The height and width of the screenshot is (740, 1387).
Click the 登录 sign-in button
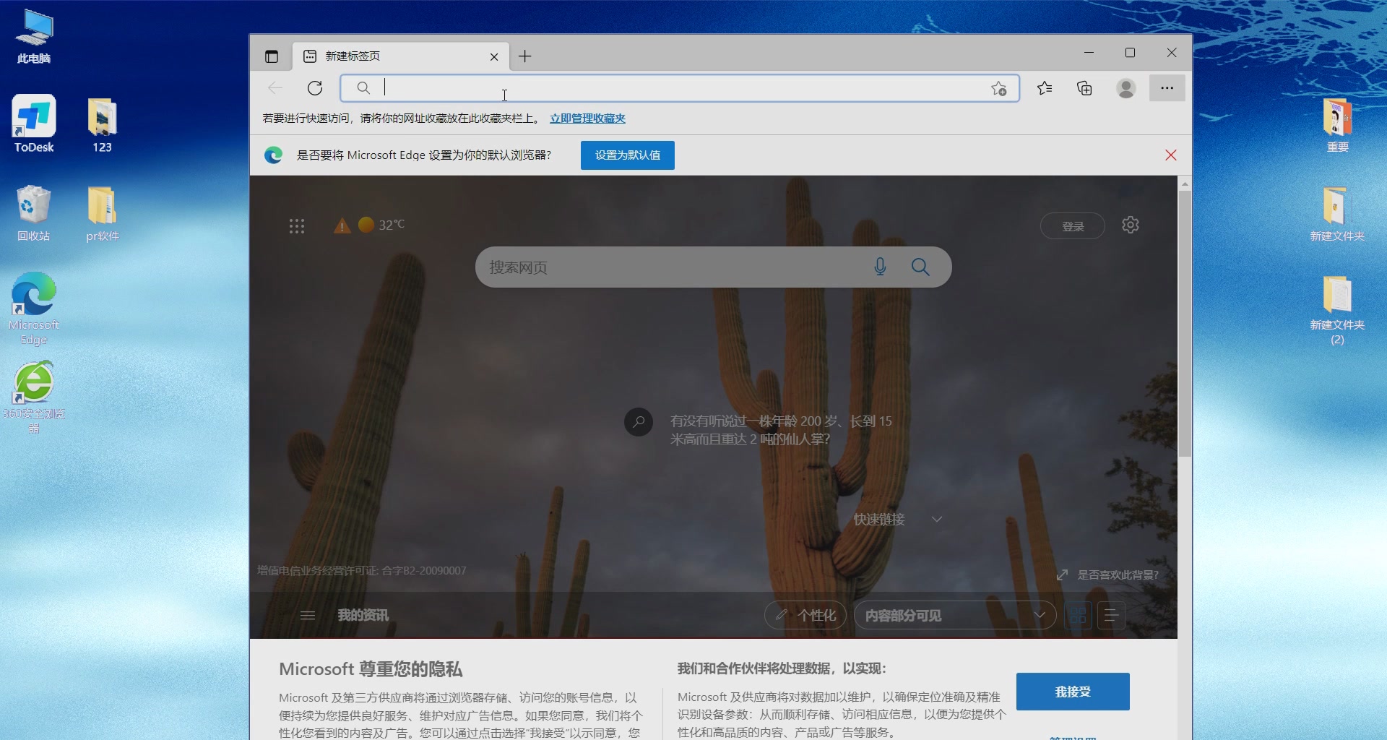[x=1073, y=226]
